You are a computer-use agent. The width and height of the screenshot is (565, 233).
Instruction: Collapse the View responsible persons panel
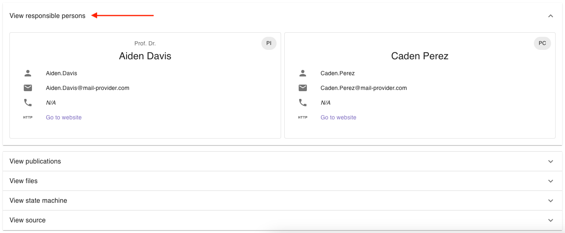tap(550, 16)
